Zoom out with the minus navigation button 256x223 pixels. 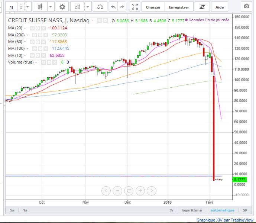tap(117, 191)
